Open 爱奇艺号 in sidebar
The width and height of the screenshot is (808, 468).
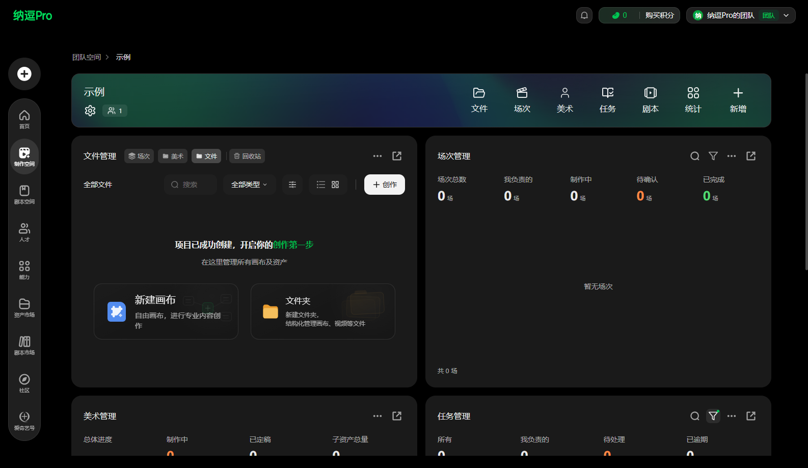point(24,421)
